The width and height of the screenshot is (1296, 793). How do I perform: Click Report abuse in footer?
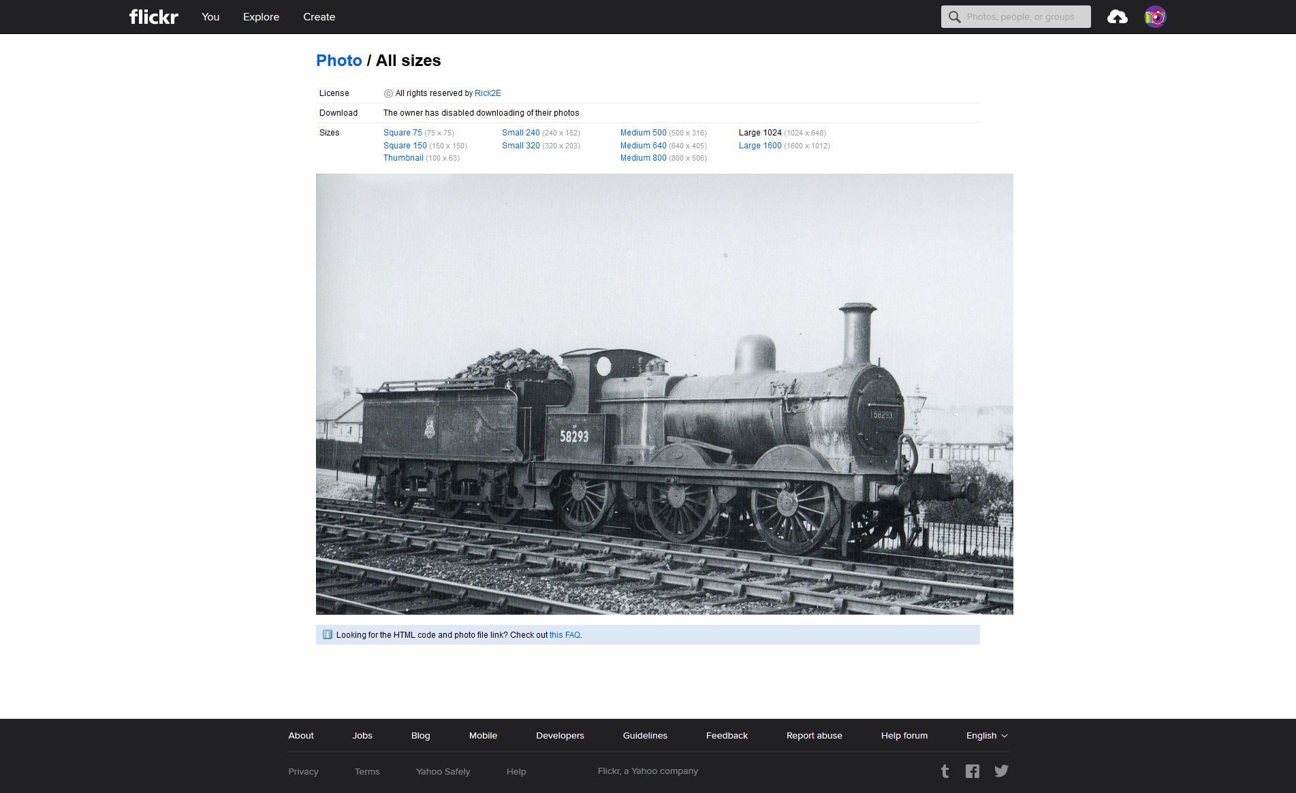tap(815, 736)
